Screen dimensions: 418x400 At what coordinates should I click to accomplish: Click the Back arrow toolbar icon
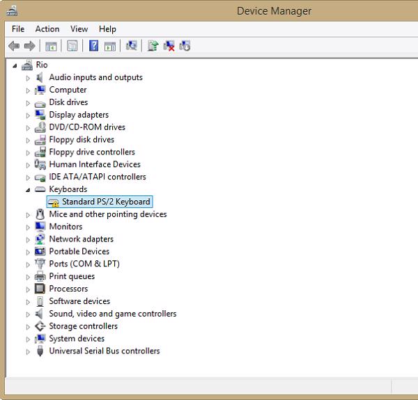pos(13,46)
